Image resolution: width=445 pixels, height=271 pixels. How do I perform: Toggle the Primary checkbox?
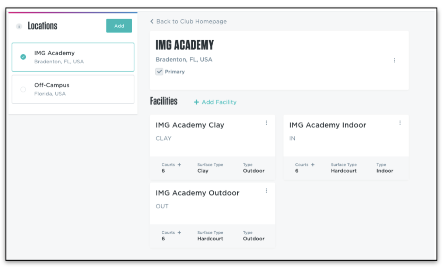[160, 72]
